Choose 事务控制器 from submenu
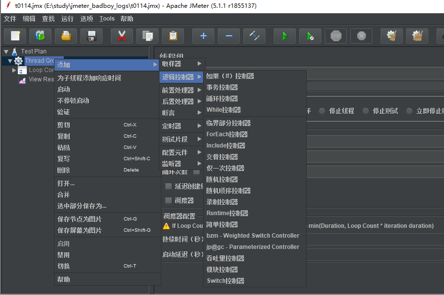444x295 pixels. (x=255, y=87)
